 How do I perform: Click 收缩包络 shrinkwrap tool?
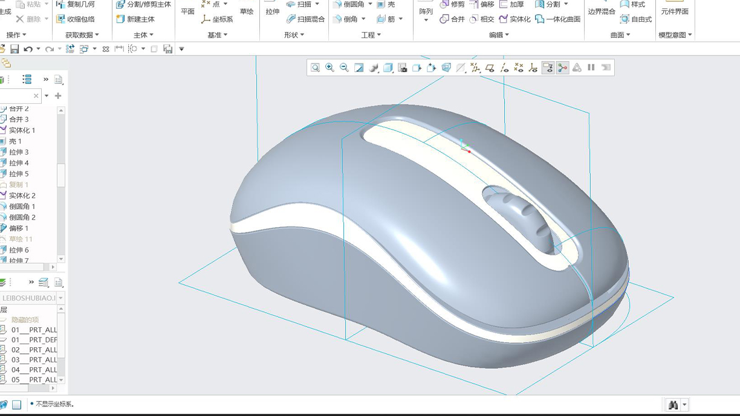pyautogui.click(x=76, y=19)
